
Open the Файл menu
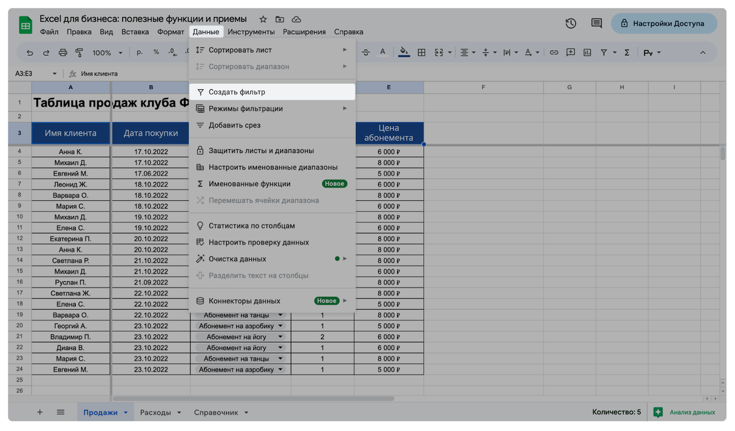point(49,32)
